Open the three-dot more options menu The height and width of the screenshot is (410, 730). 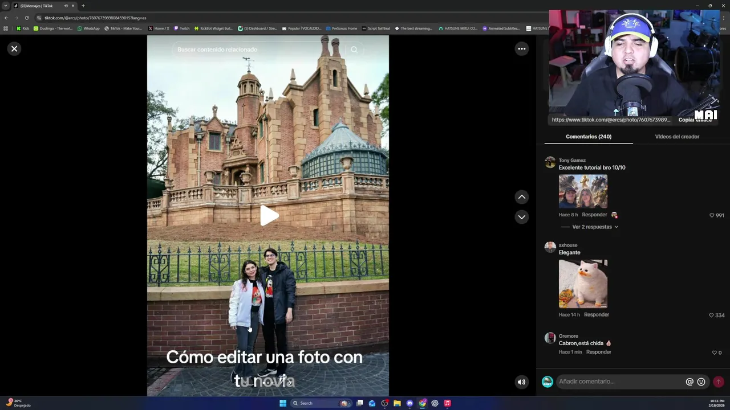521,49
